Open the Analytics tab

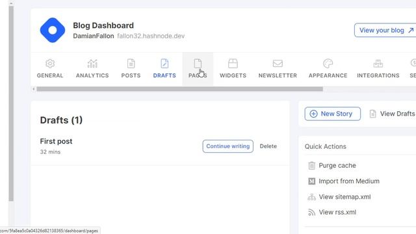[x=92, y=69]
